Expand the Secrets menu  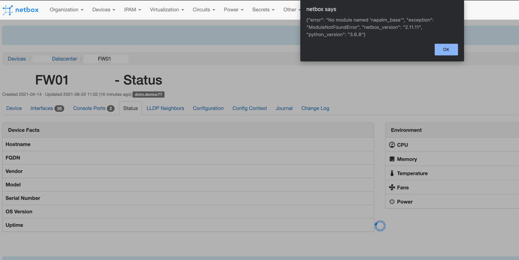[x=263, y=10]
